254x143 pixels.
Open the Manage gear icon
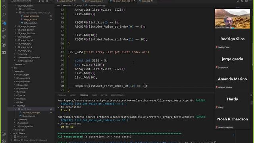[x=4, y=141]
